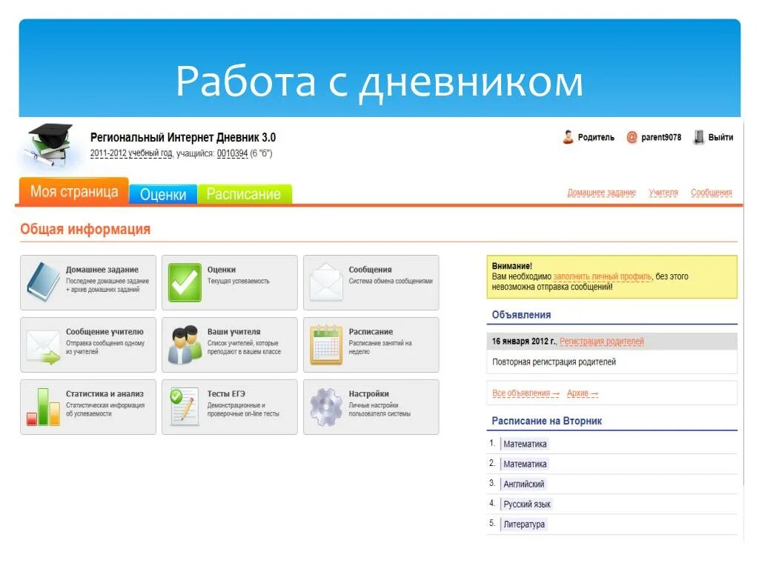
Task: Click the door icon next to Выйти
Action: 698,137
